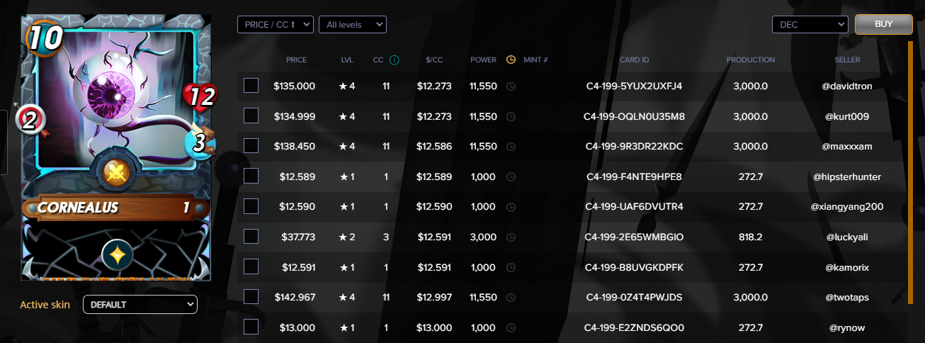This screenshot has width=925, height=343.
Task: Tick the checkbox for the $135.000 listing
Action: coord(251,86)
